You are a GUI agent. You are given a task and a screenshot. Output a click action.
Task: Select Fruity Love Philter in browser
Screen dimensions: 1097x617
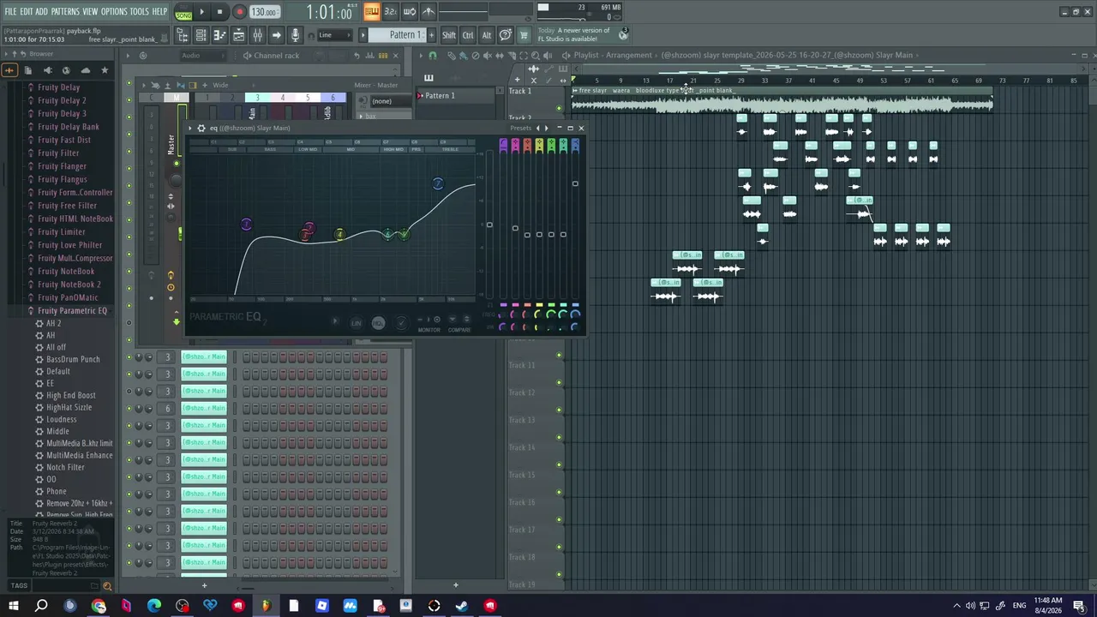(x=70, y=245)
